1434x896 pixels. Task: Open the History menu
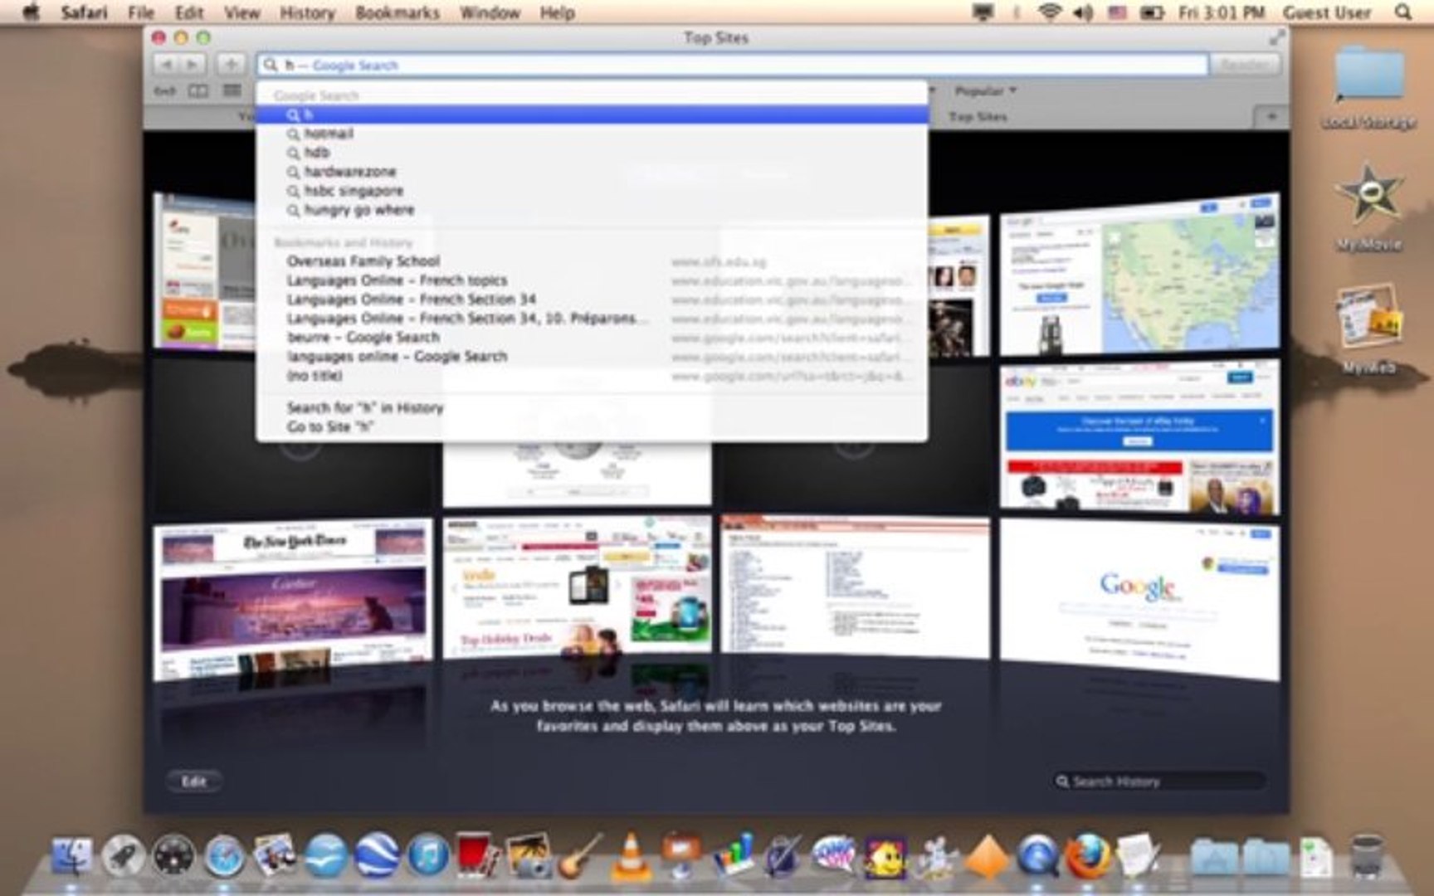306,12
